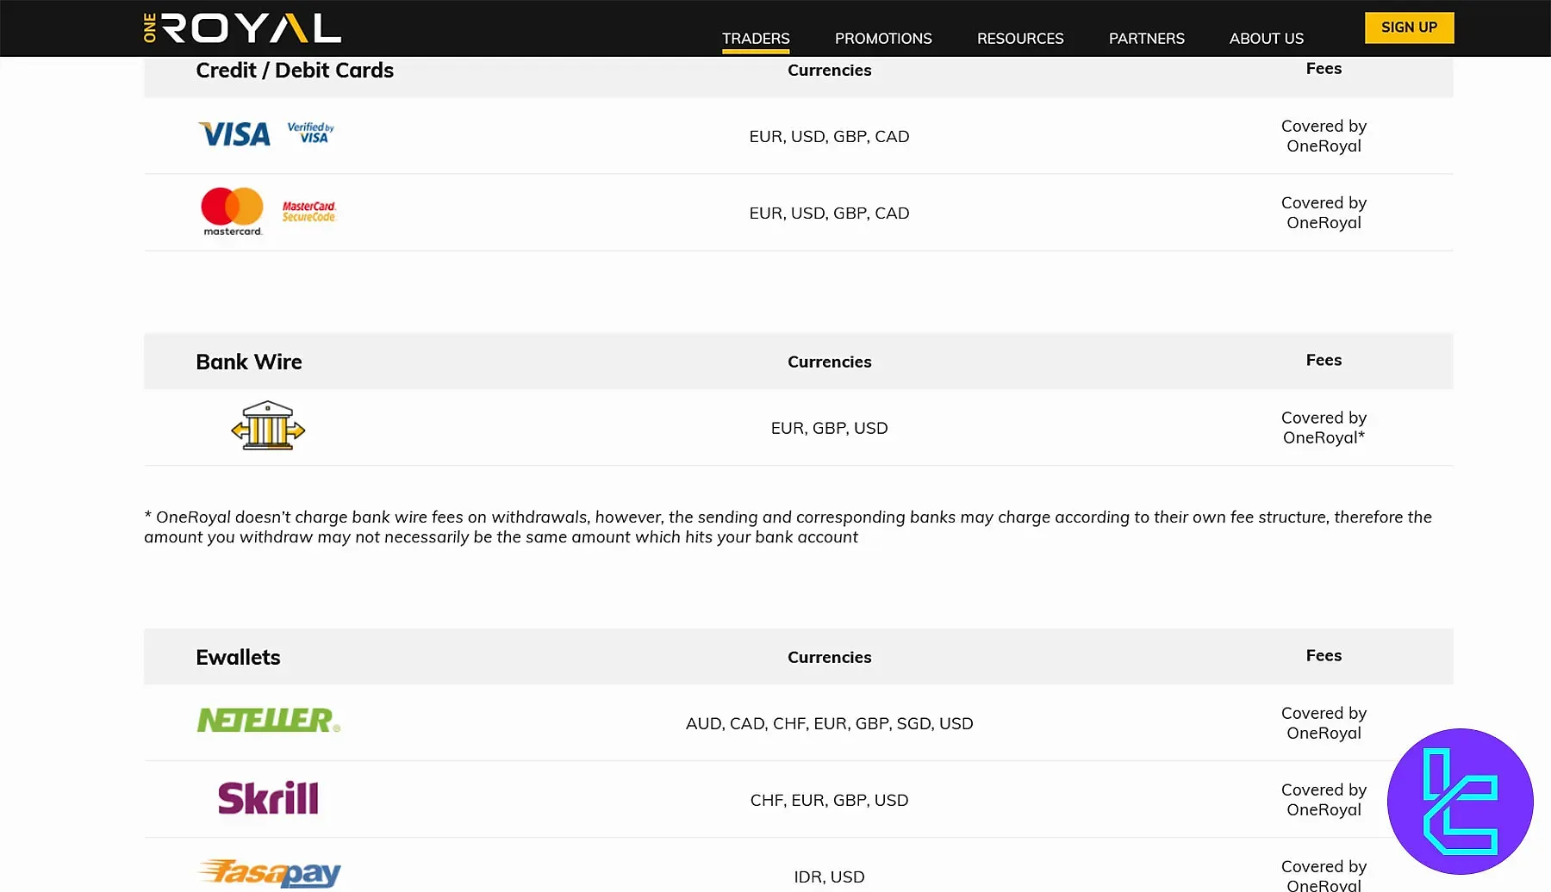Image resolution: width=1551 pixels, height=892 pixels.
Task: Click the OneRoyal logo in header
Action: coord(242,28)
